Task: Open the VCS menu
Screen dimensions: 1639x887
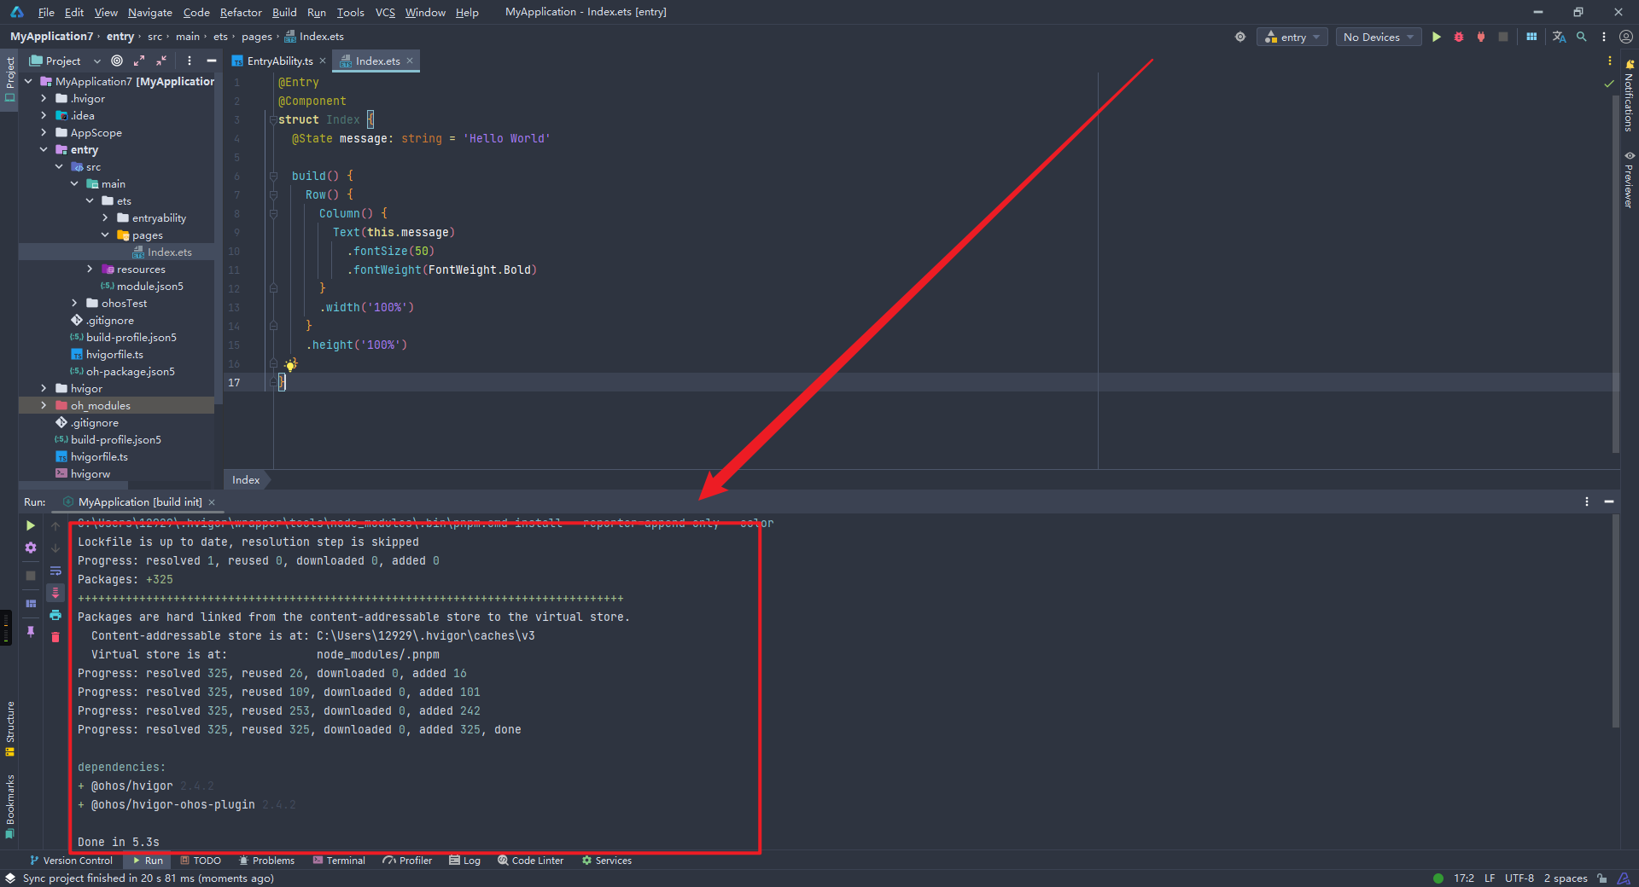Action: click(385, 12)
